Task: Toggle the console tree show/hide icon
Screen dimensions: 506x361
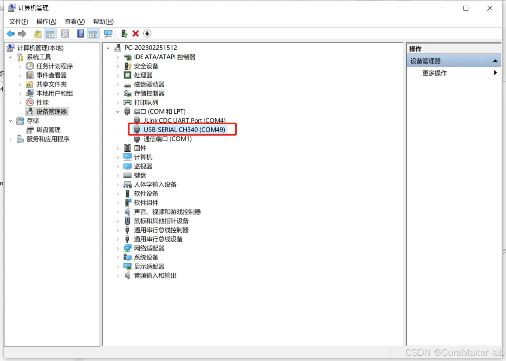Action: (50, 34)
